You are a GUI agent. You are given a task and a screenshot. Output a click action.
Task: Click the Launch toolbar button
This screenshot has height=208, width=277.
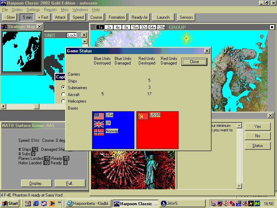163,17
